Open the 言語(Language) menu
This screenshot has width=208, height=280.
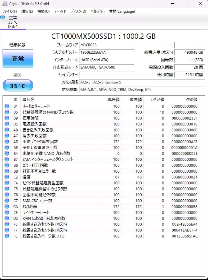(x=122, y=11)
